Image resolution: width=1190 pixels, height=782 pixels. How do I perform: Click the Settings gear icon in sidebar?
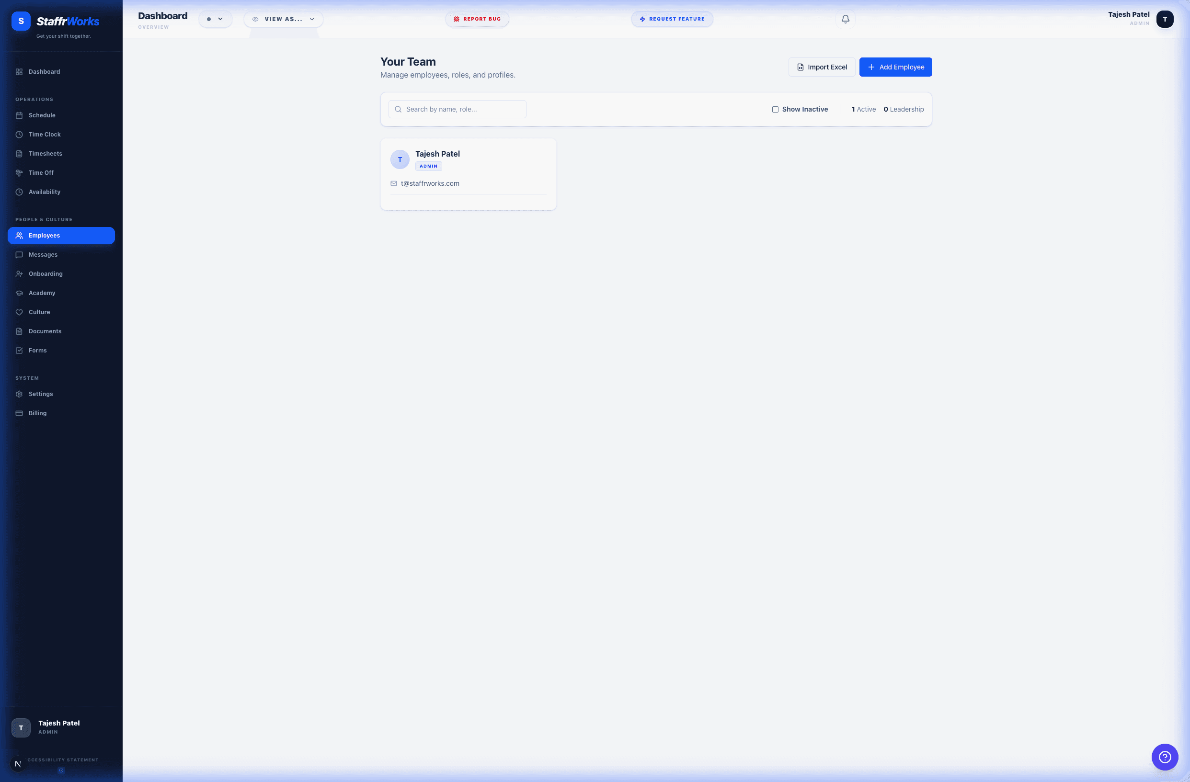[x=19, y=394]
